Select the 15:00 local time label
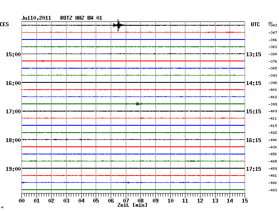This screenshot has width=279, height=212. [13, 55]
